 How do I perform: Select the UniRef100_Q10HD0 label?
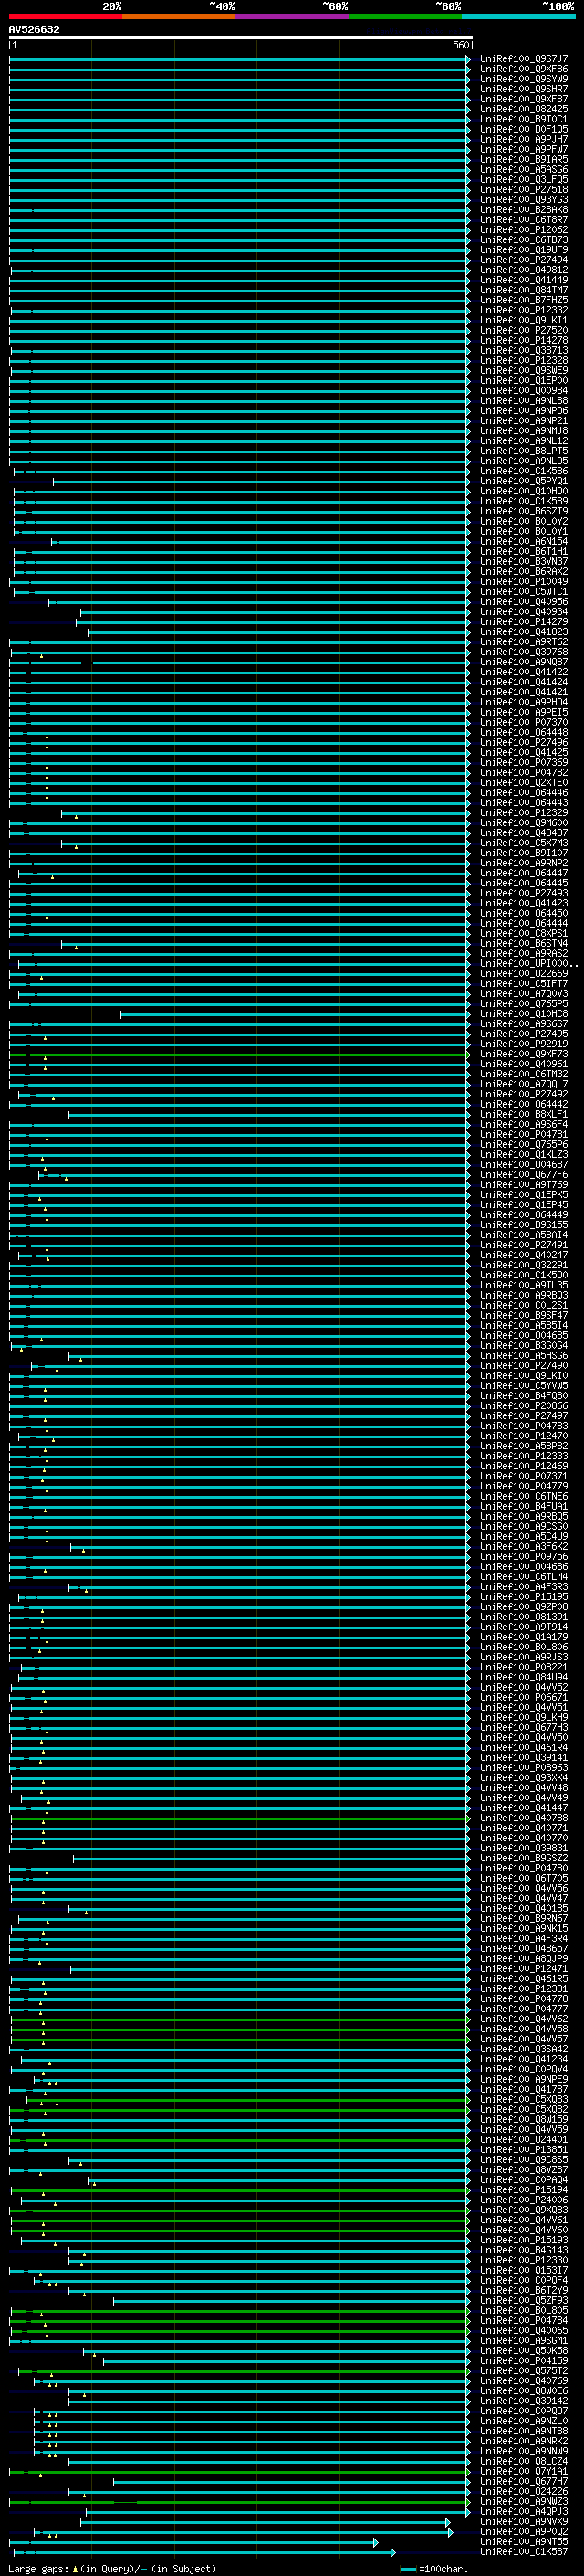point(524,491)
